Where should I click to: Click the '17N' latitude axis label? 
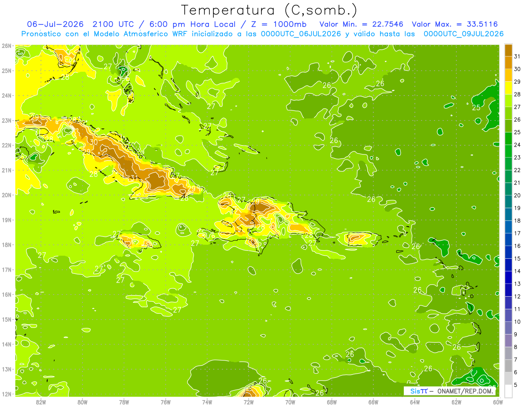(x=7, y=270)
